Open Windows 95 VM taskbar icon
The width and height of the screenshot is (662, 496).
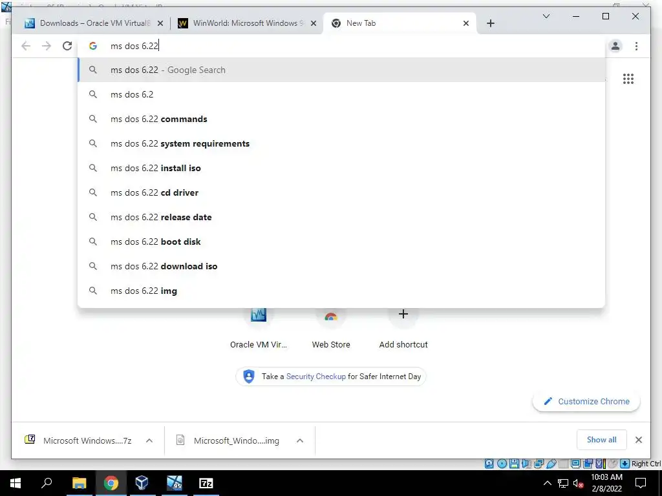pos(174,483)
